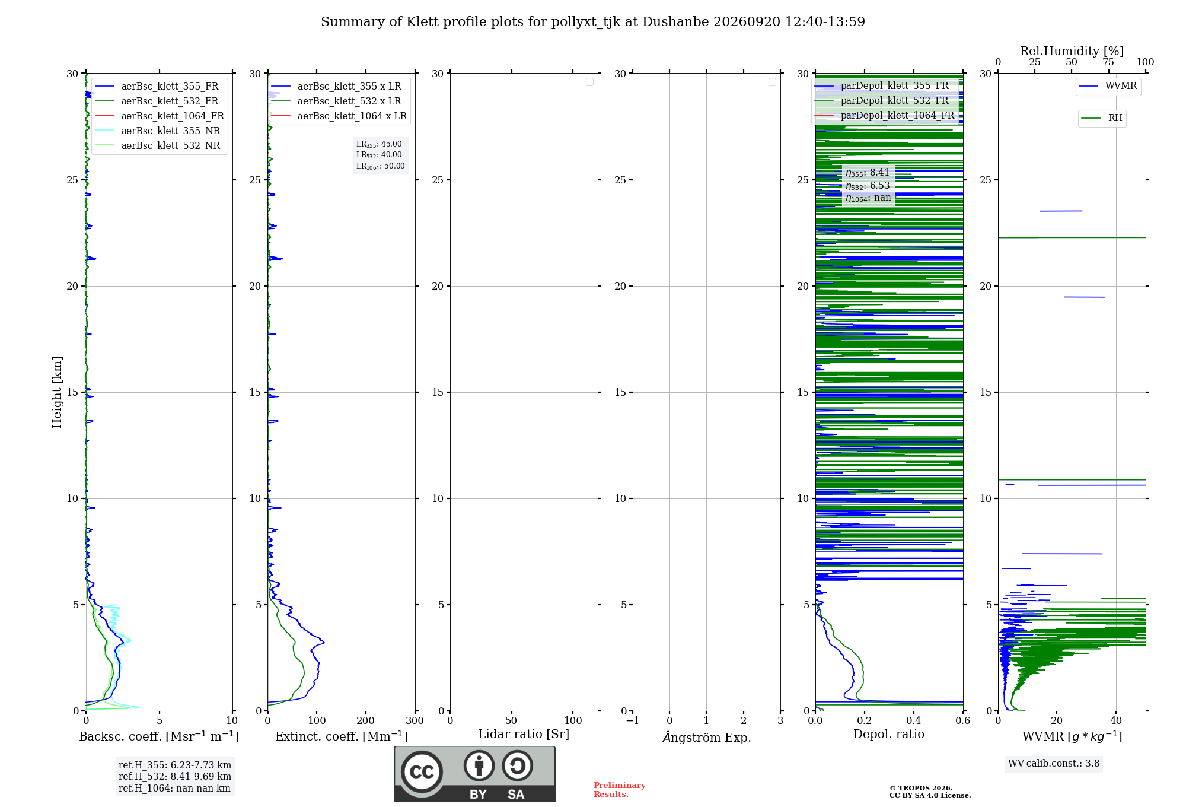The image size is (1186, 807).
Task: Select legend entry aerBsc_klett_532_NR
Action: pyautogui.click(x=159, y=146)
